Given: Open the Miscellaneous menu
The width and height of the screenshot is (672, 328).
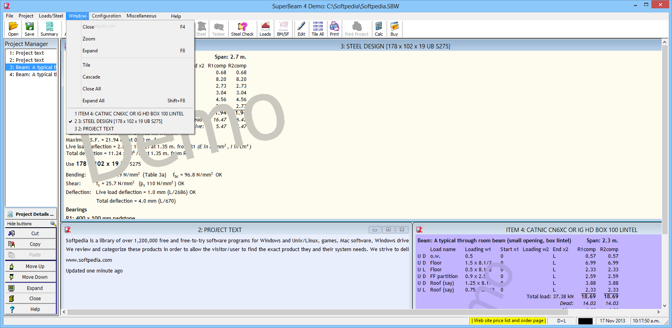Looking at the screenshot, I should tap(141, 16).
